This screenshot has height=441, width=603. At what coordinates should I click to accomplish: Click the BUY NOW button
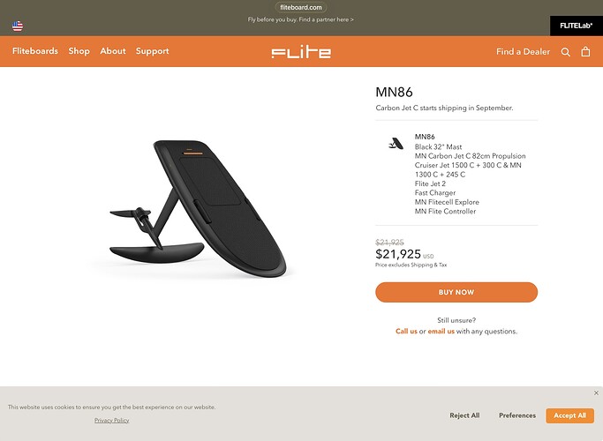(456, 292)
